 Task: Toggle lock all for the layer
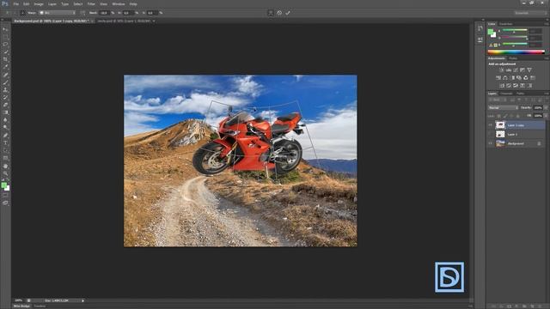[518, 116]
